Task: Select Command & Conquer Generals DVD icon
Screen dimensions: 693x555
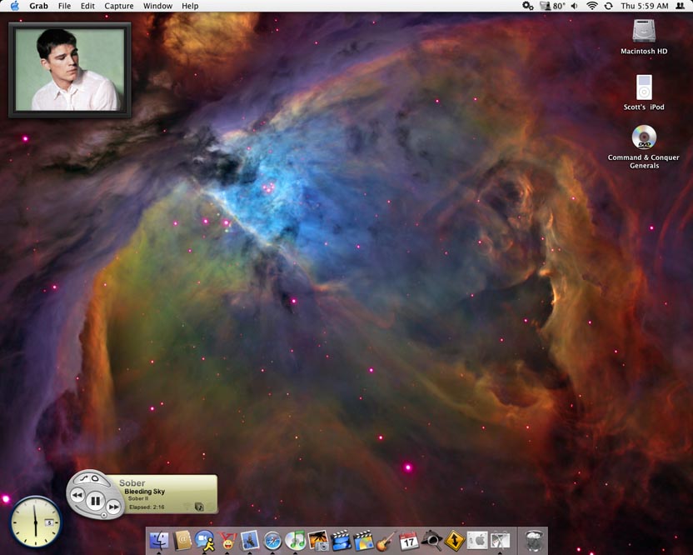Action: pyautogui.click(x=644, y=147)
